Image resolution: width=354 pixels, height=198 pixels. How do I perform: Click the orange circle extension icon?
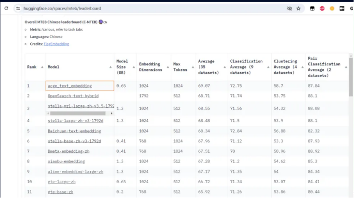pos(332,8)
